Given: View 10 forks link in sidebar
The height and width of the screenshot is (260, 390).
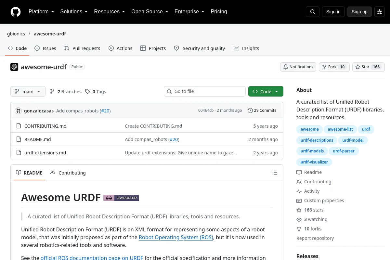Looking at the screenshot, I should [309, 229].
